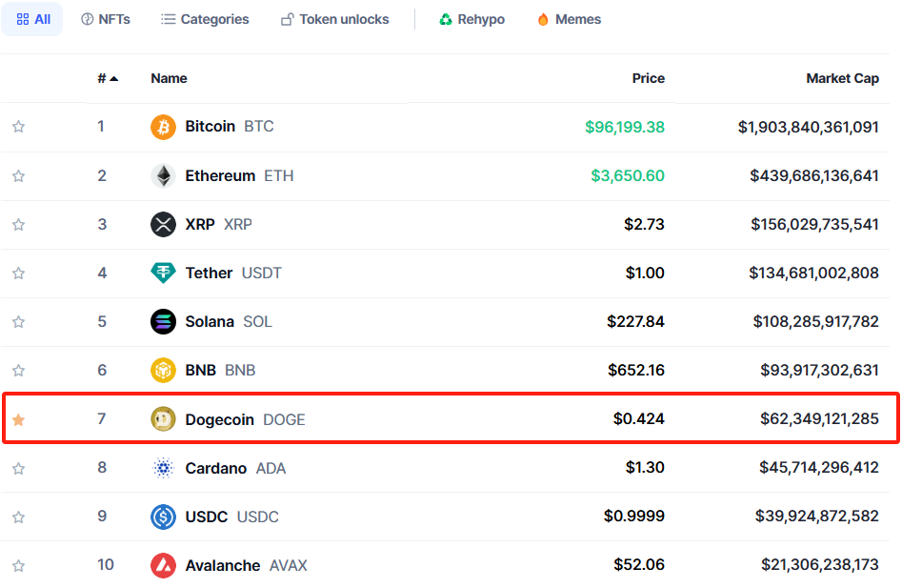Open the Dogecoin name link
This screenshot has width=902, height=588.
219,419
